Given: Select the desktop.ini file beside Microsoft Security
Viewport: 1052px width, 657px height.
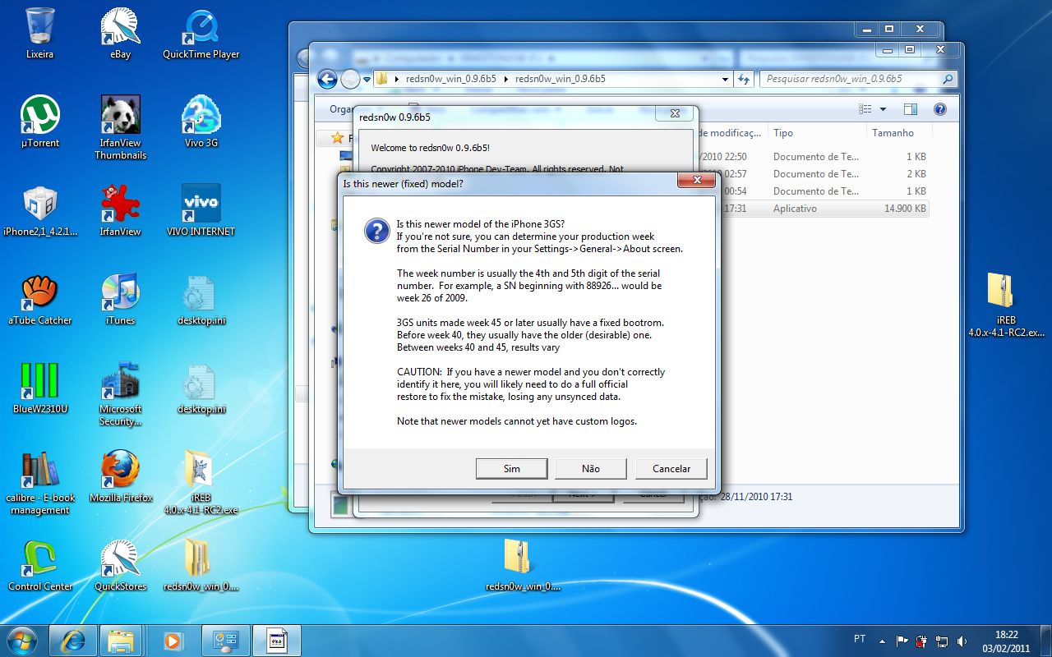Looking at the screenshot, I should (x=201, y=388).
